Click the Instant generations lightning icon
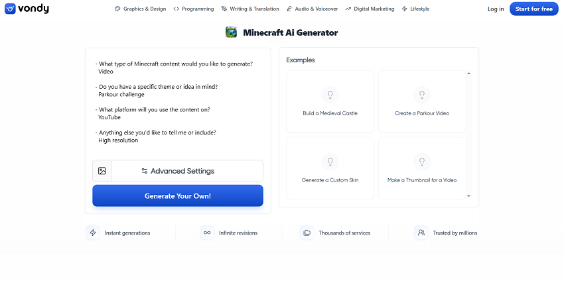Image resolution: width=564 pixels, height=281 pixels. (93, 233)
